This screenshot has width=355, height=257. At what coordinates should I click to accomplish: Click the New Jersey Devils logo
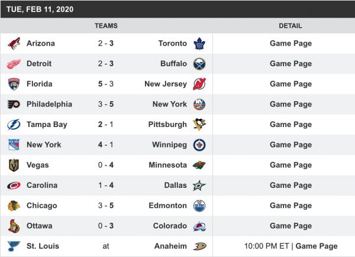199,84
